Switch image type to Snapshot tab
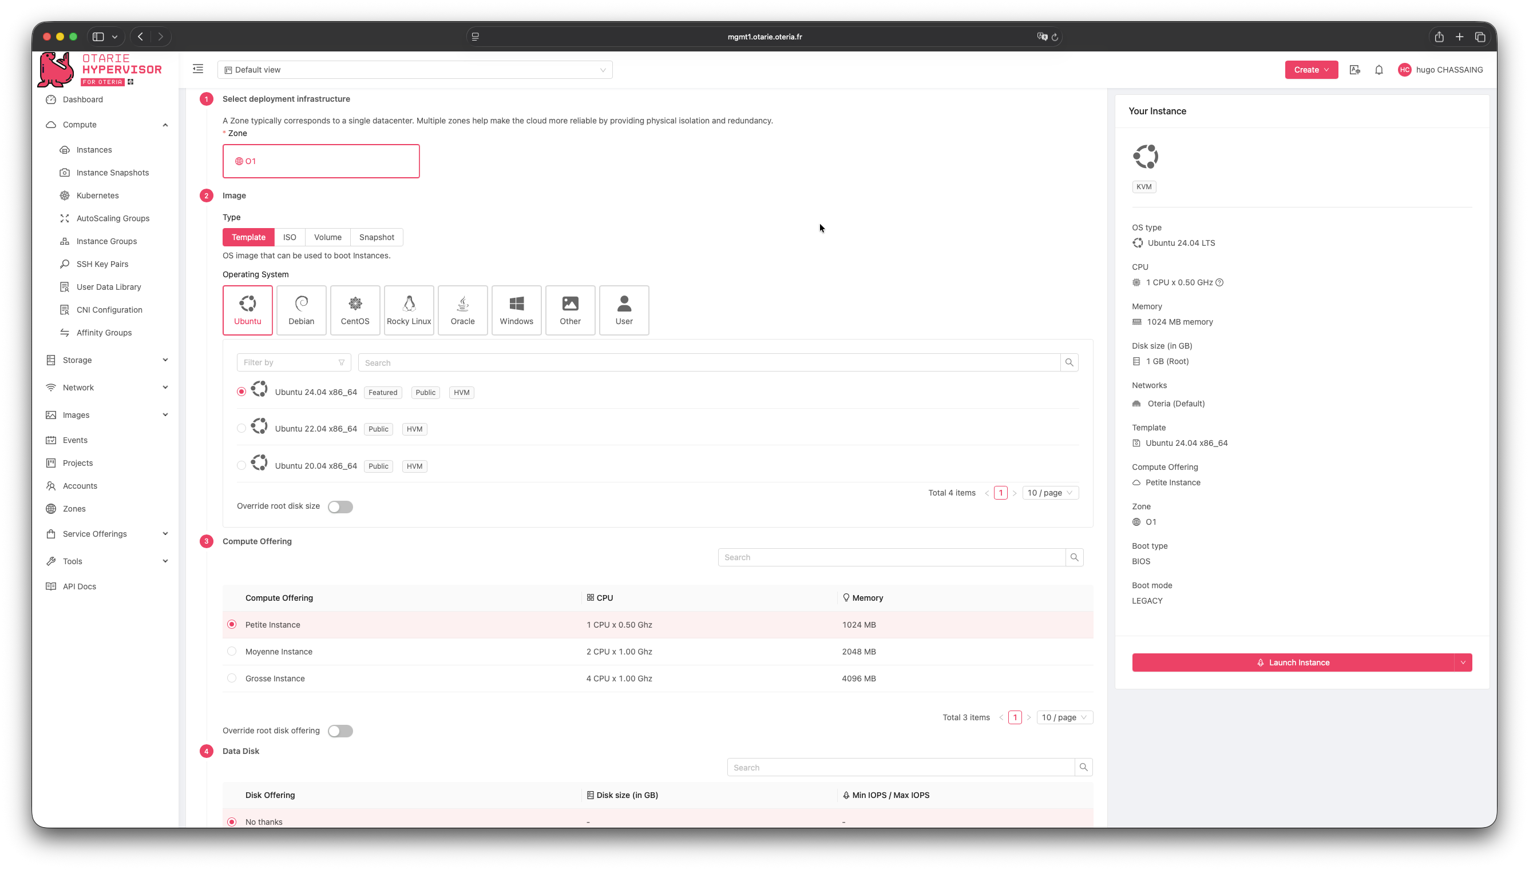This screenshot has height=870, width=1529. pyautogui.click(x=377, y=237)
